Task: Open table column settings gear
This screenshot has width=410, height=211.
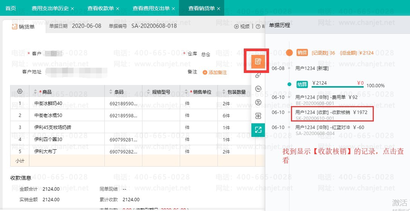Action: tap(20, 92)
